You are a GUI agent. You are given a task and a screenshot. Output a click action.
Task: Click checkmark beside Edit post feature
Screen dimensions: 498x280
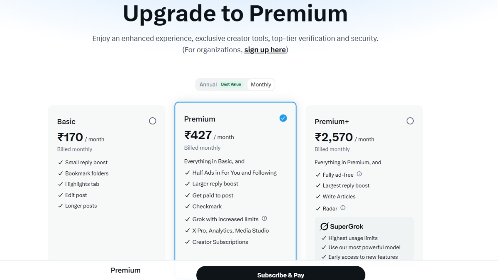(x=60, y=195)
